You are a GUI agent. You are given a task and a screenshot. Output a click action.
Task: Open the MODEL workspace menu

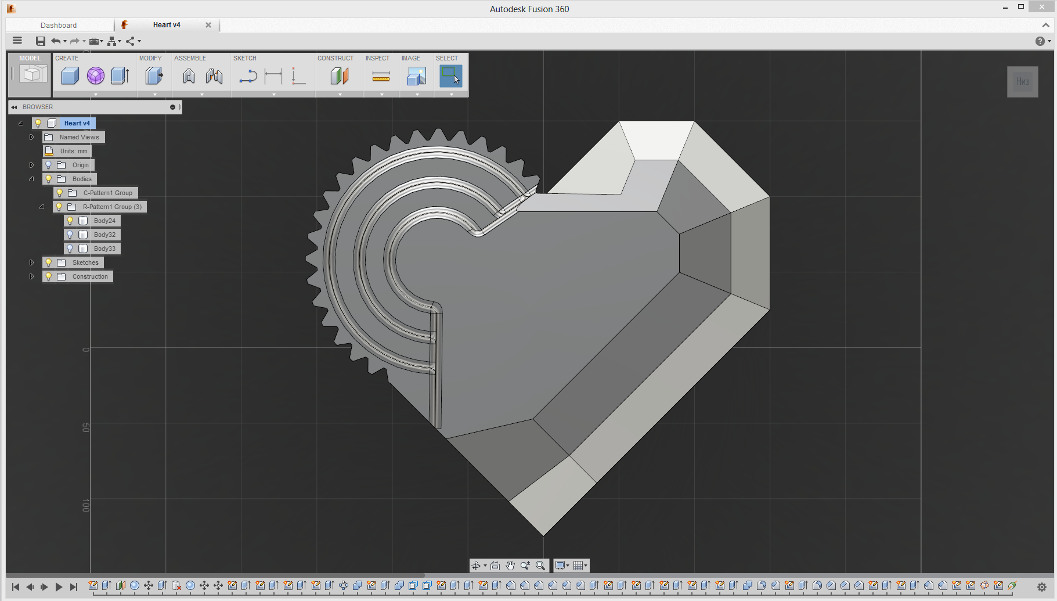pyautogui.click(x=30, y=74)
